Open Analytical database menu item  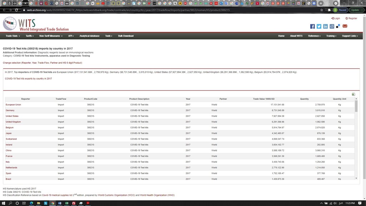89,36
